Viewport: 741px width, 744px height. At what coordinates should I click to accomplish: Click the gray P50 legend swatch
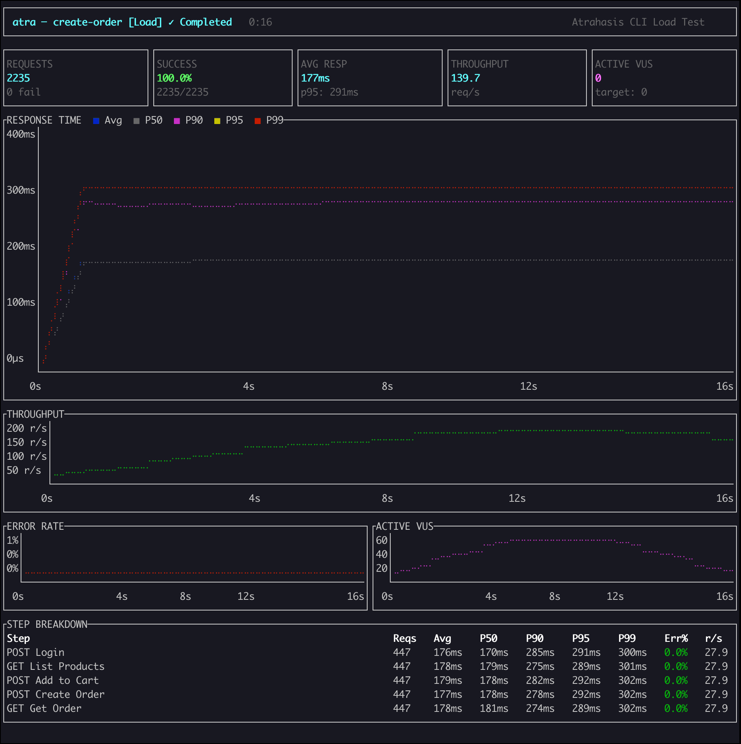136,121
